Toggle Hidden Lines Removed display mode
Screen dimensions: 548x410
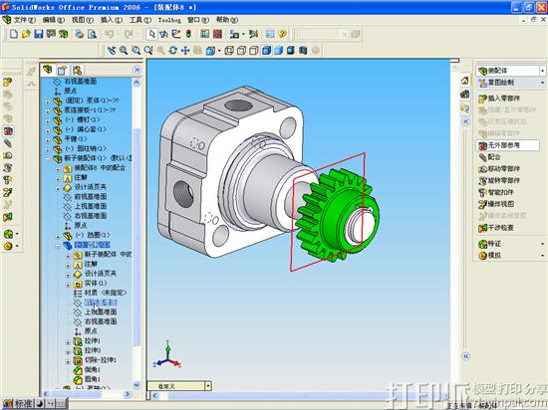click(254, 50)
